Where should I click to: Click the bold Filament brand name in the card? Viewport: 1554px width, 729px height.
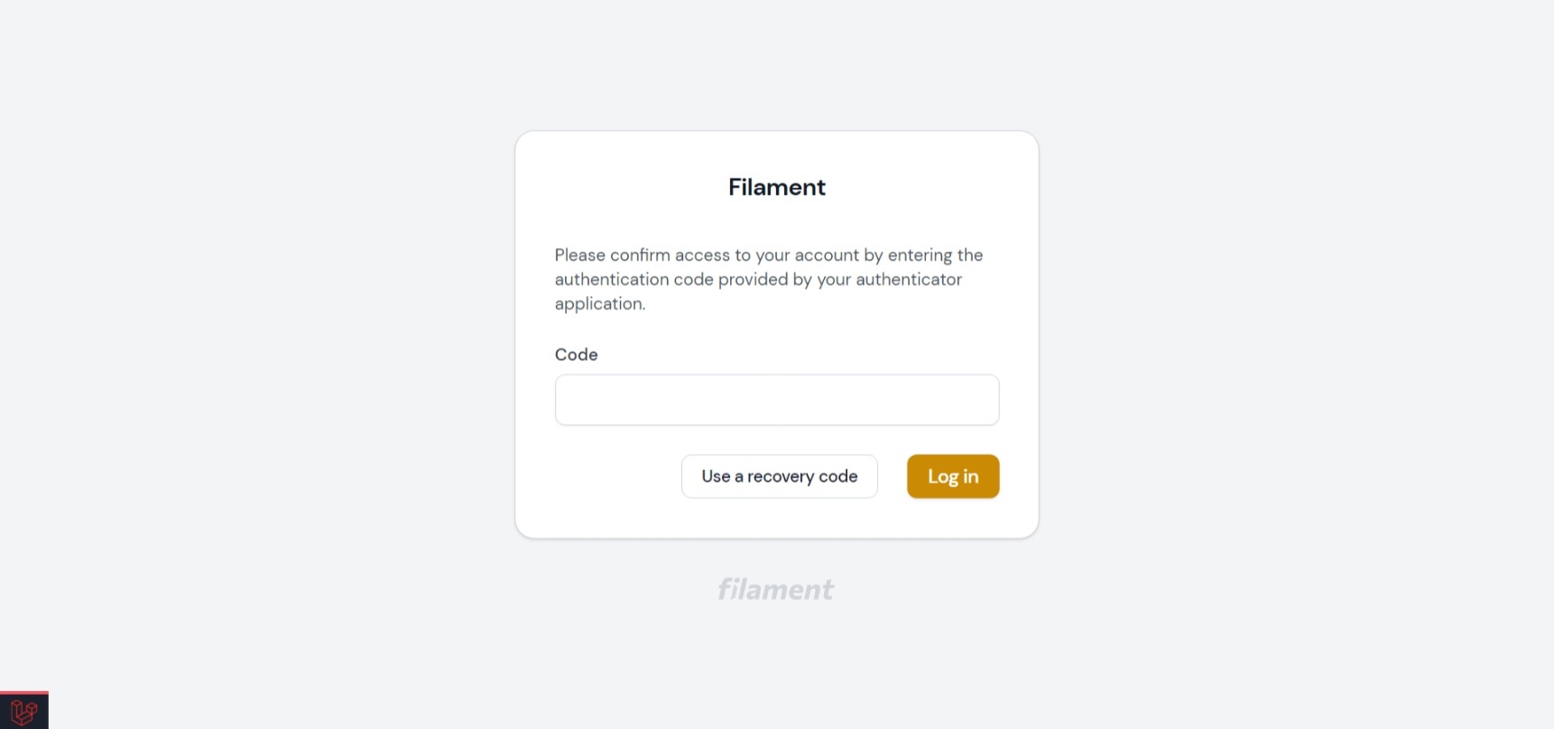click(776, 187)
